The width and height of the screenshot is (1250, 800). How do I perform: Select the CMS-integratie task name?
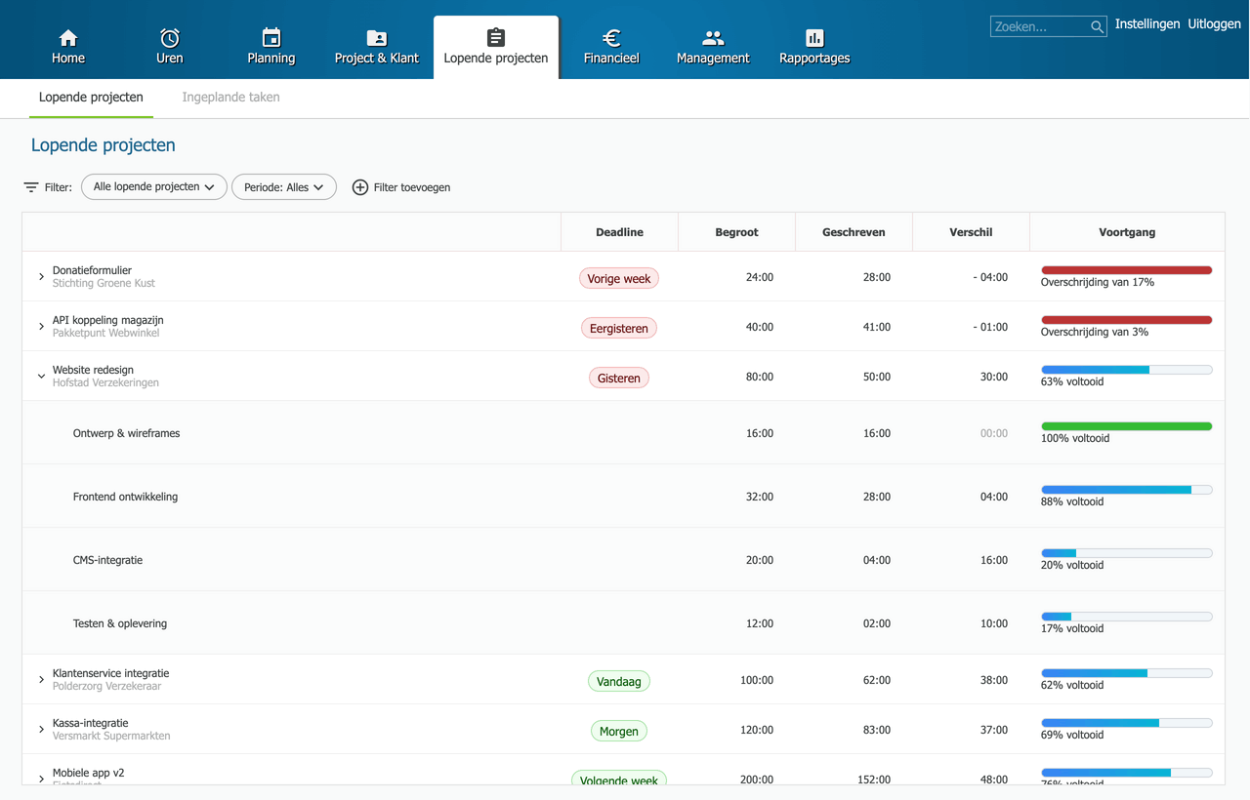[x=108, y=560]
